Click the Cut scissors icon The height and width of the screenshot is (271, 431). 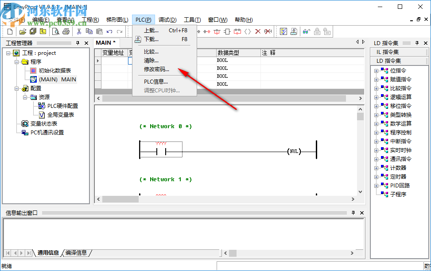(x=79, y=31)
